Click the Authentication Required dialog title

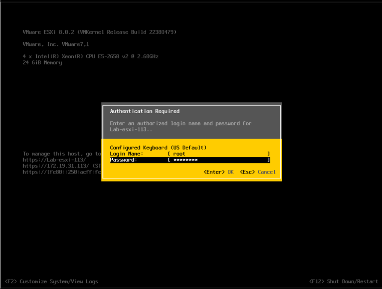click(x=145, y=111)
